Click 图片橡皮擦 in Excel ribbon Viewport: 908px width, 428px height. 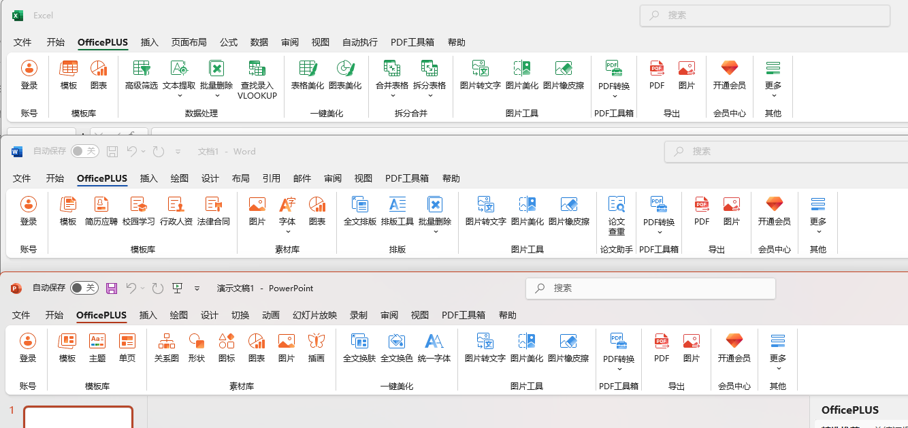point(564,75)
